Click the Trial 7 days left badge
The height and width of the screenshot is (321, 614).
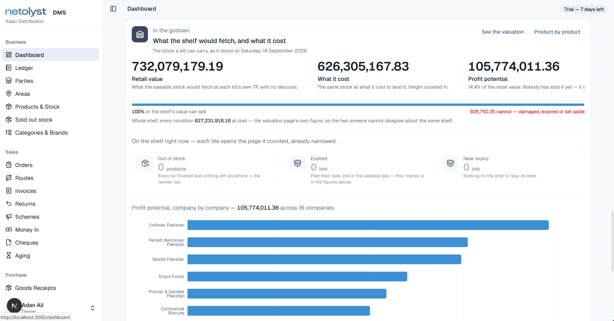point(584,9)
